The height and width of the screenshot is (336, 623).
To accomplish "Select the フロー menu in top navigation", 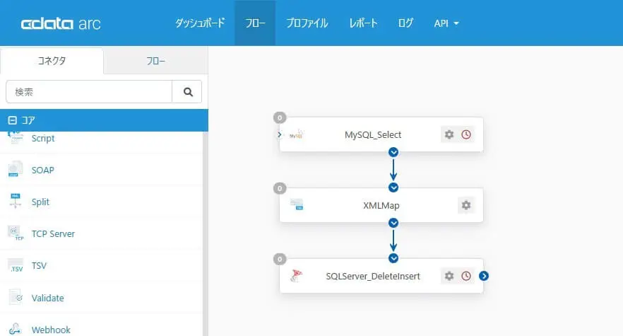I will 255,23.
